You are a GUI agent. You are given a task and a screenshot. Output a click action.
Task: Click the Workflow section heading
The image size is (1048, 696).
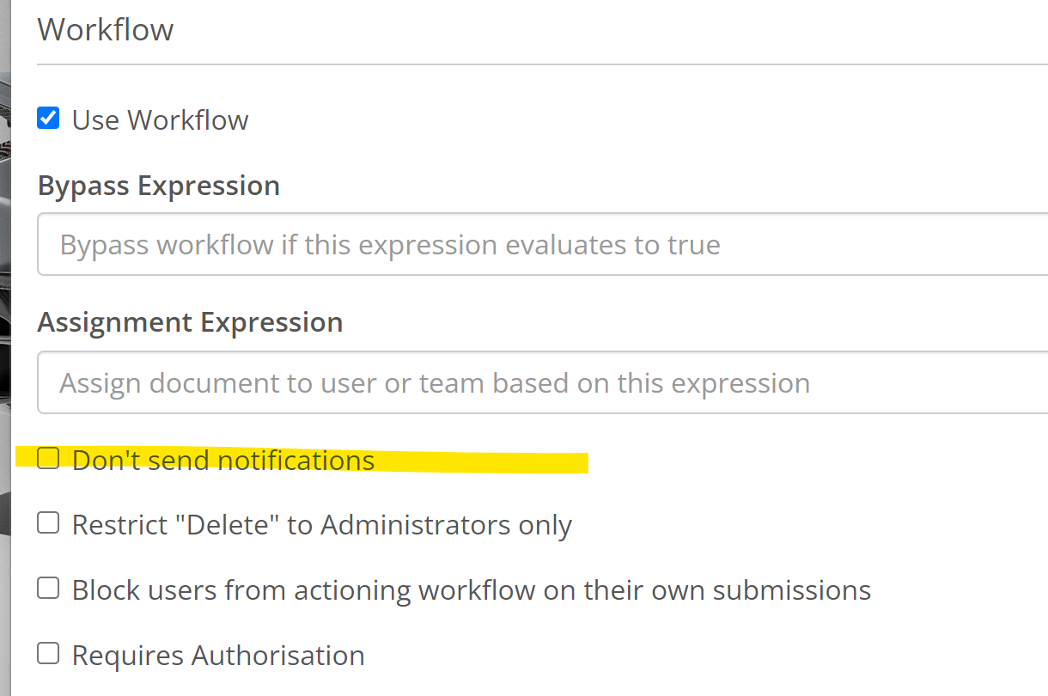pos(106,29)
